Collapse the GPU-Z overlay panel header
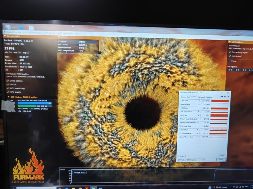Viewport: 253px width, 189px height. (59, 37)
